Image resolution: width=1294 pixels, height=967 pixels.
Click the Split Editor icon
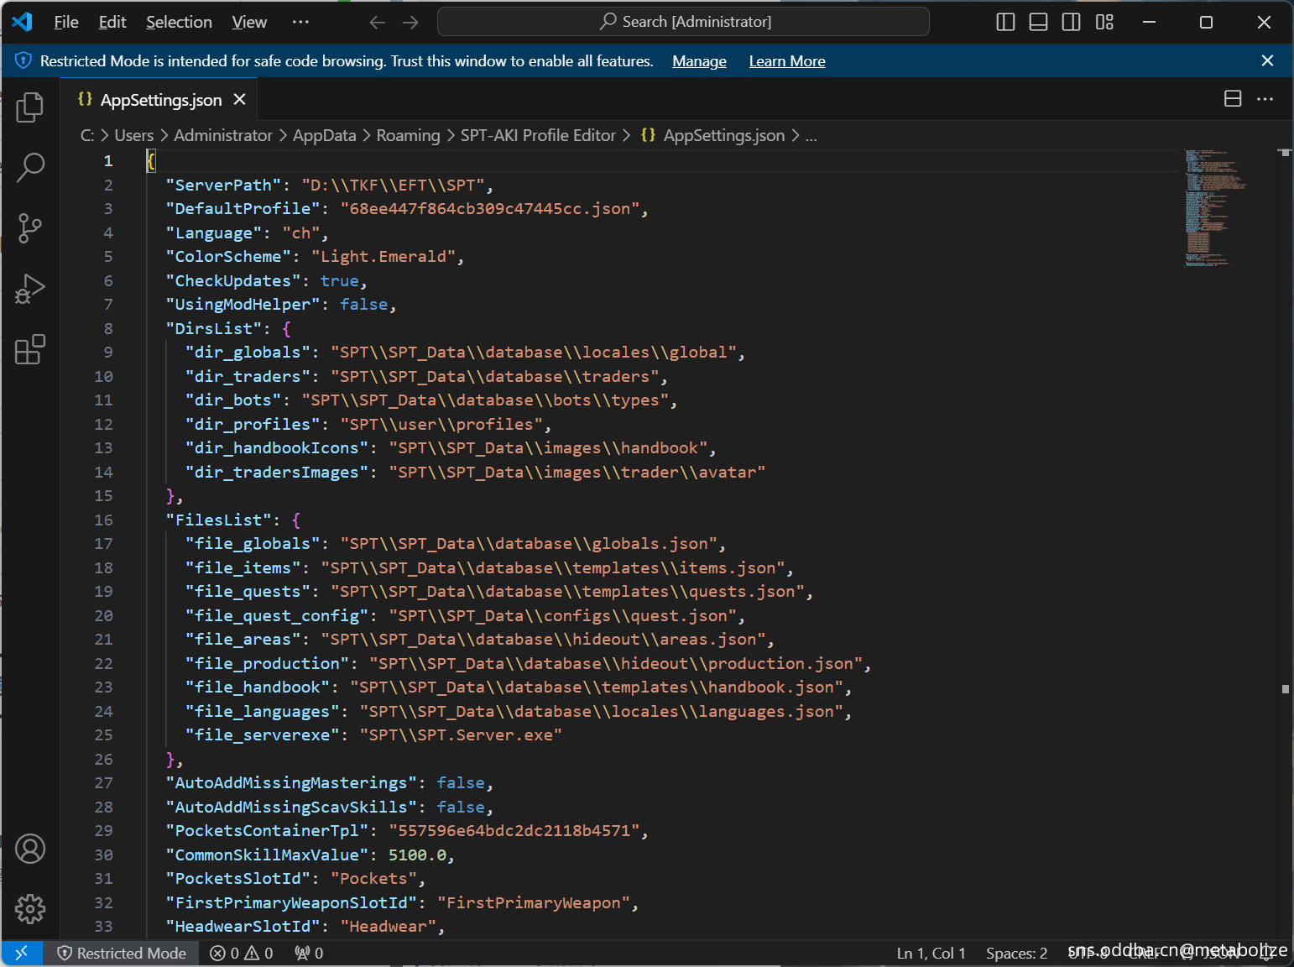(1232, 99)
